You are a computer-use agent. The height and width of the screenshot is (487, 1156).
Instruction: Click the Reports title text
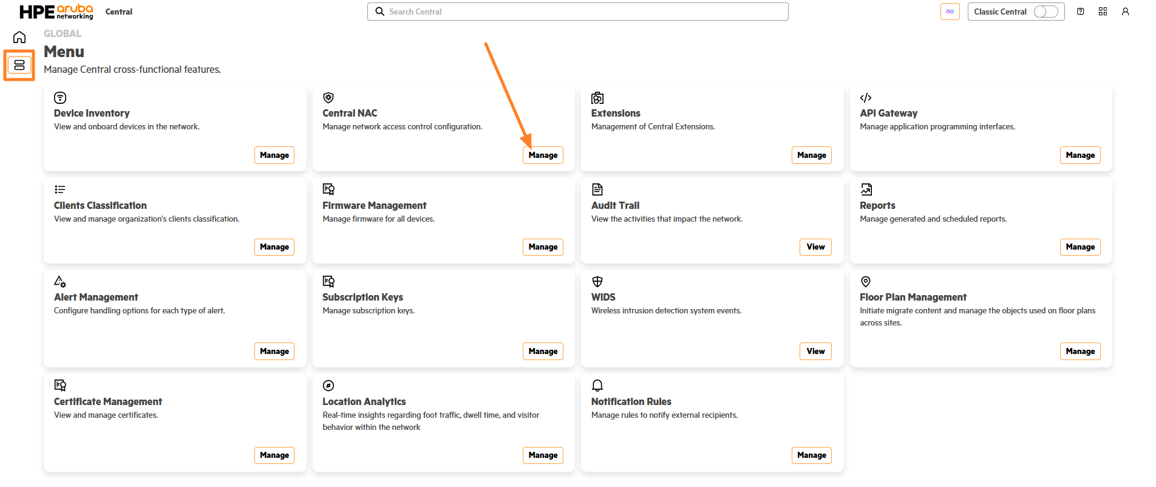pyautogui.click(x=877, y=206)
